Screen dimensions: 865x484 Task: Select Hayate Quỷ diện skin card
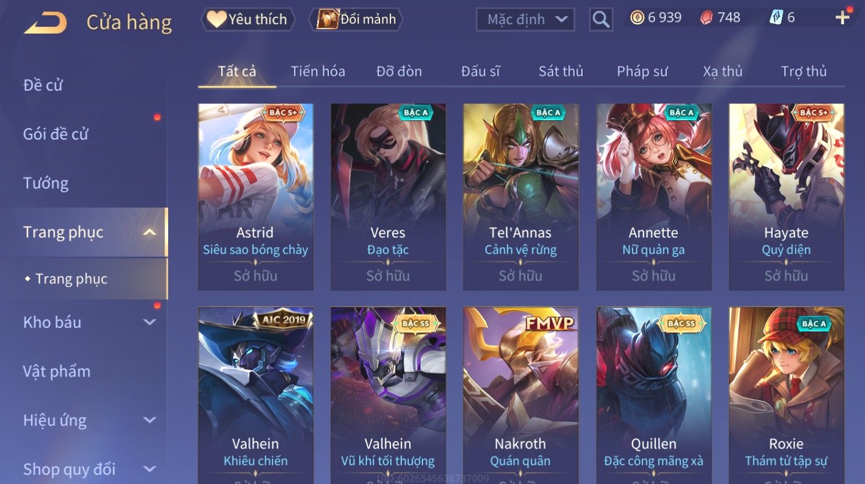coord(786,197)
